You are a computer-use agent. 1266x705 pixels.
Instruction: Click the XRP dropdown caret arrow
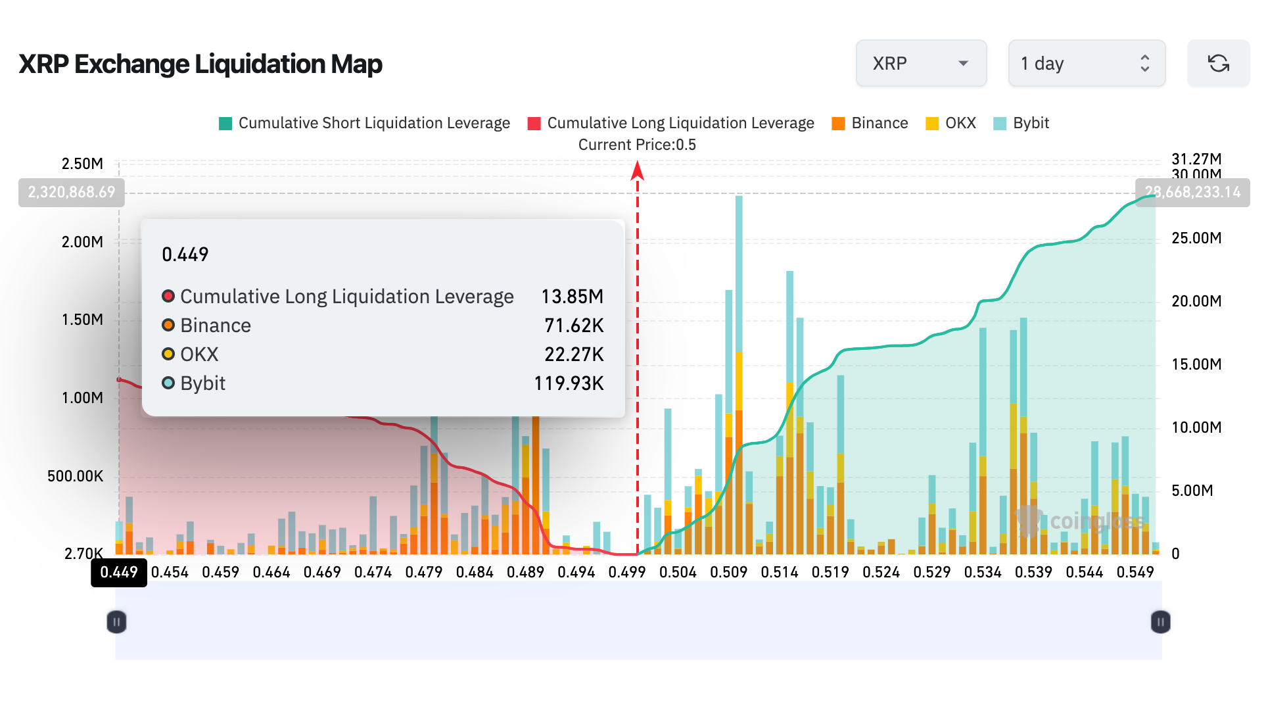click(963, 63)
